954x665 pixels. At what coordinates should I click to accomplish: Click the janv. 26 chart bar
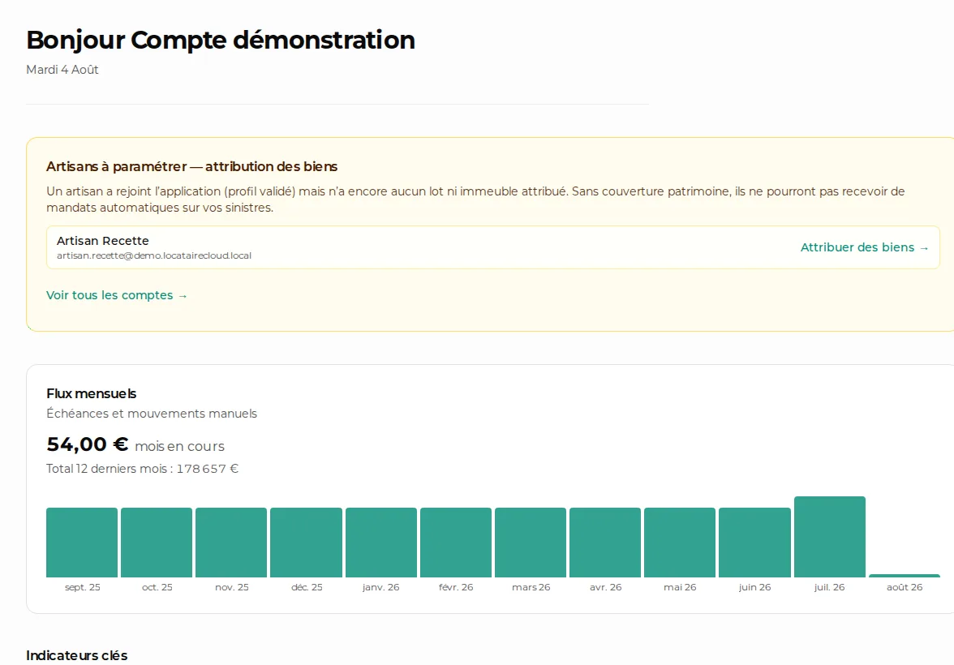click(x=381, y=542)
